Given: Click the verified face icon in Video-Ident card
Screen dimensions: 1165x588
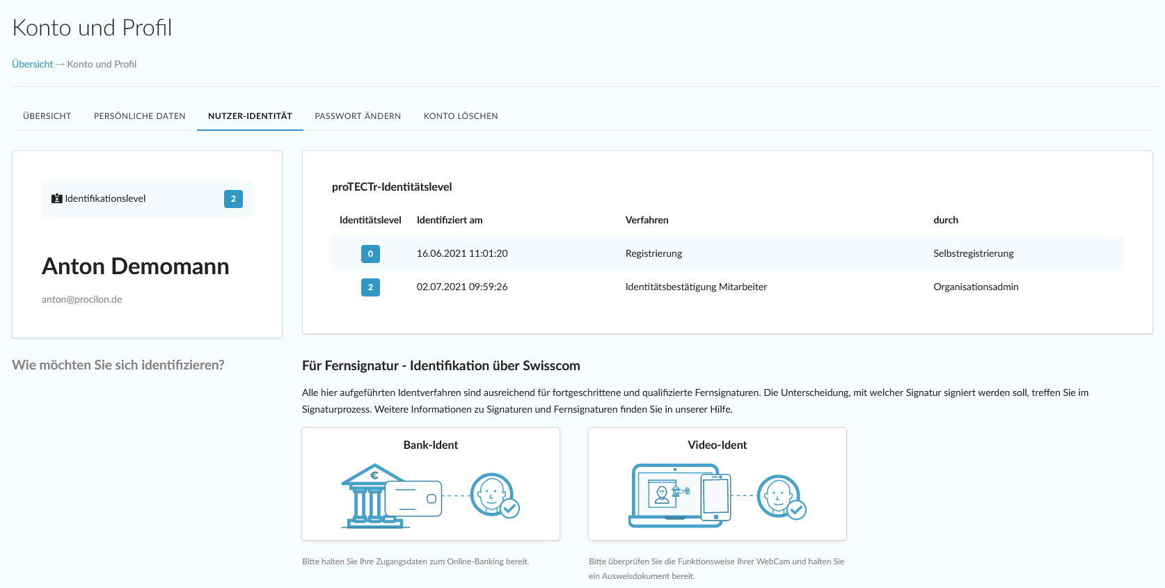Looking at the screenshot, I should 781,497.
